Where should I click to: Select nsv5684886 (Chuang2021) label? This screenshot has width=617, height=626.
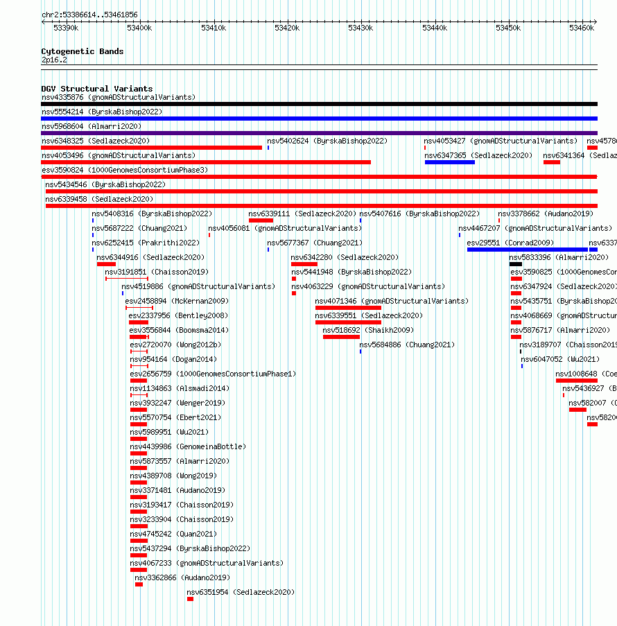click(x=407, y=345)
